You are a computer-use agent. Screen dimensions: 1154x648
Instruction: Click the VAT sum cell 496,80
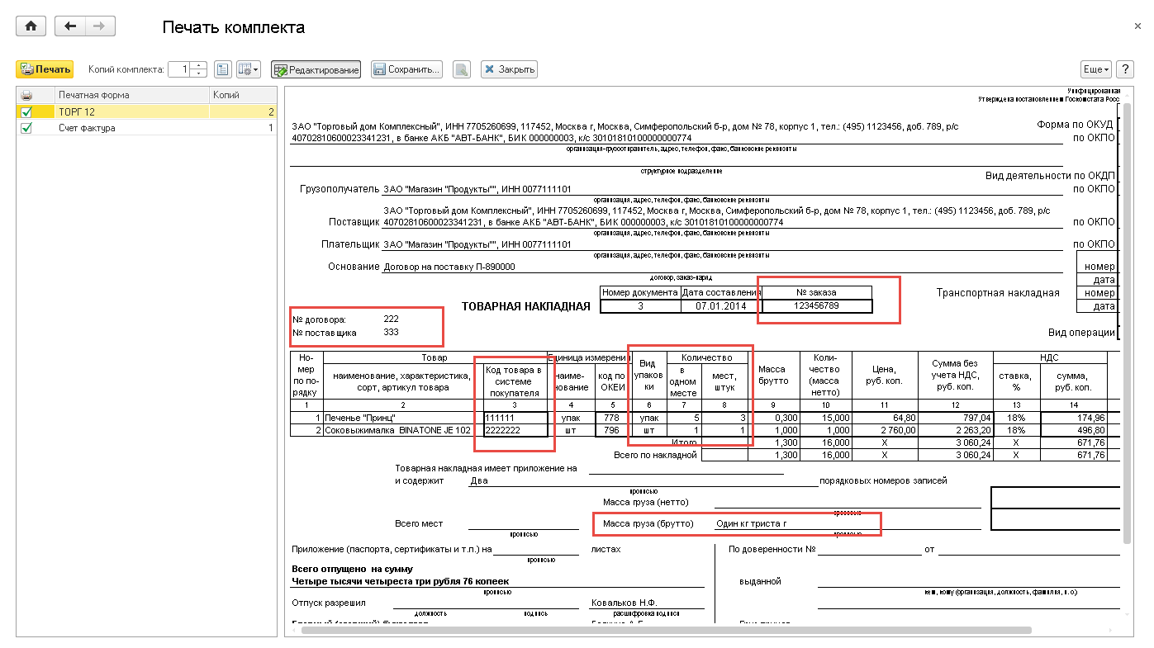click(x=1074, y=430)
